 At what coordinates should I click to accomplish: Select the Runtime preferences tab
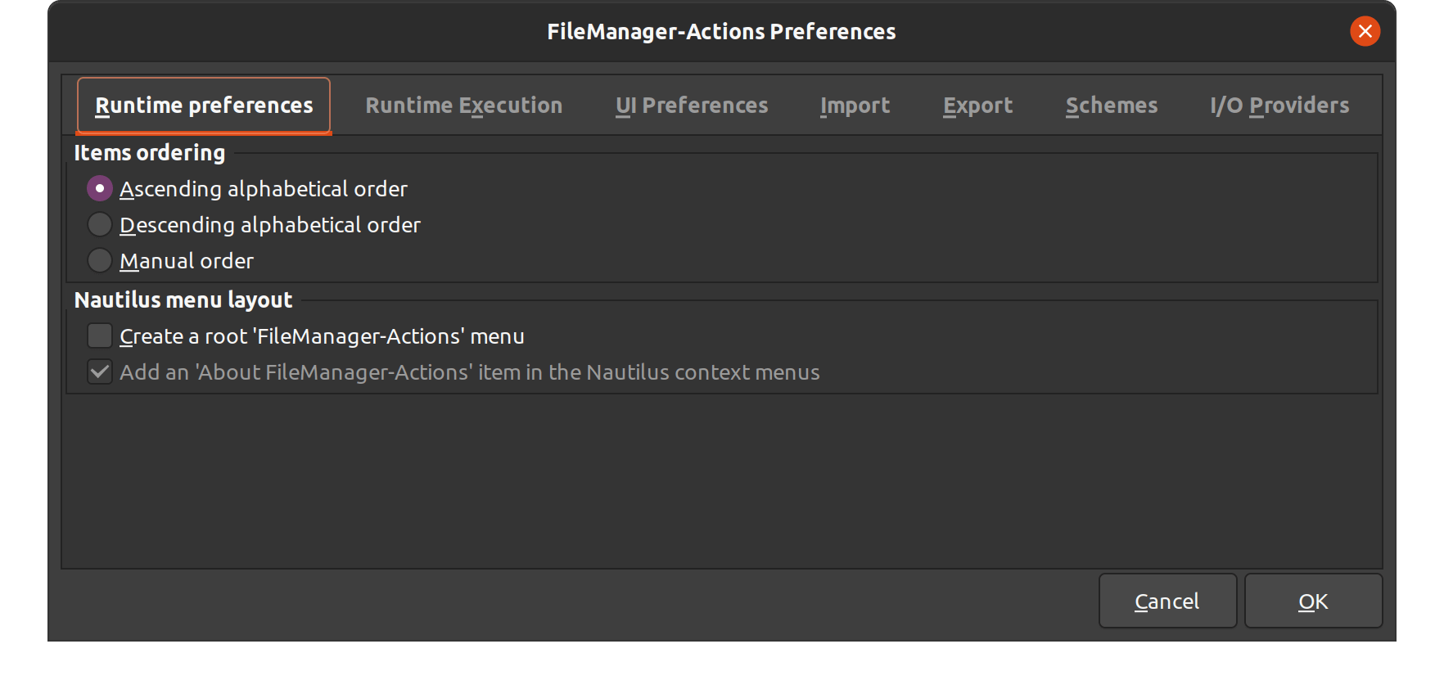(x=203, y=105)
